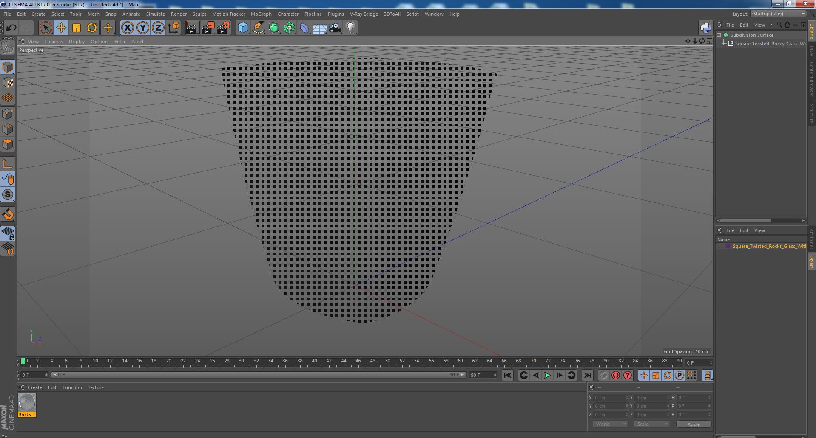The image size is (816, 438).
Task: Toggle Viewport Solo S button
Action: click(x=8, y=194)
